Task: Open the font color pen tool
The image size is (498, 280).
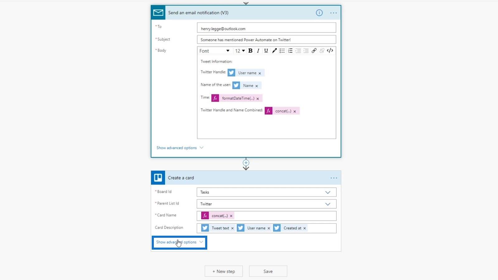Action: pos(274,51)
